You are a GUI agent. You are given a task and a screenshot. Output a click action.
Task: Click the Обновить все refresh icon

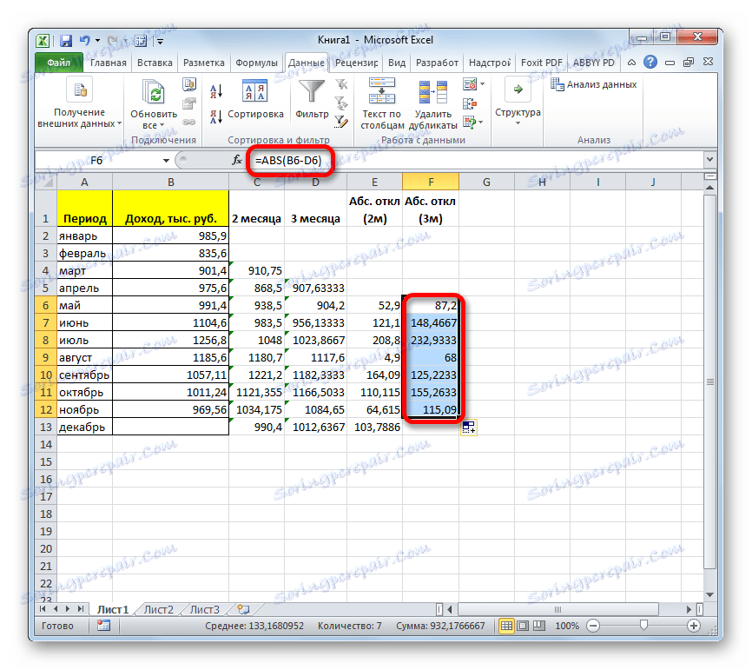[x=152, y=93]
